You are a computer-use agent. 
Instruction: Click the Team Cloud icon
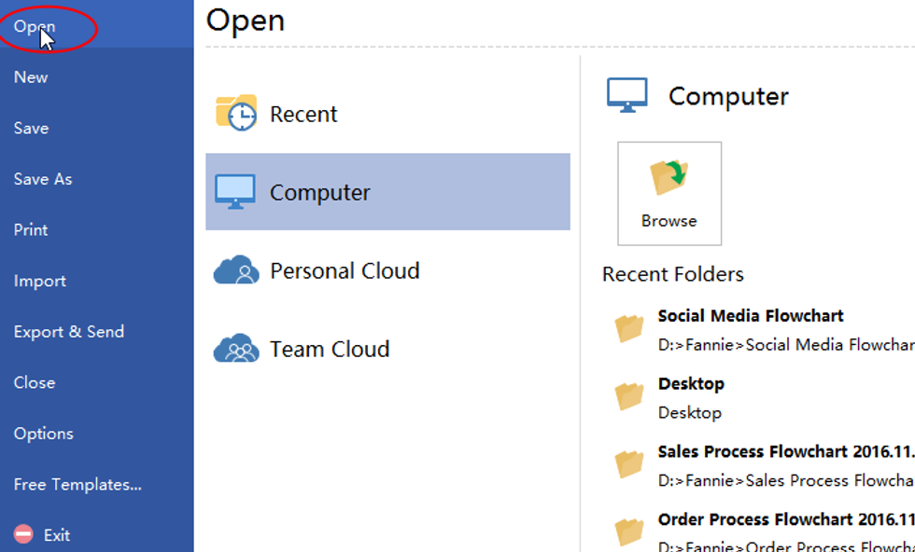[x=236, y=349]
